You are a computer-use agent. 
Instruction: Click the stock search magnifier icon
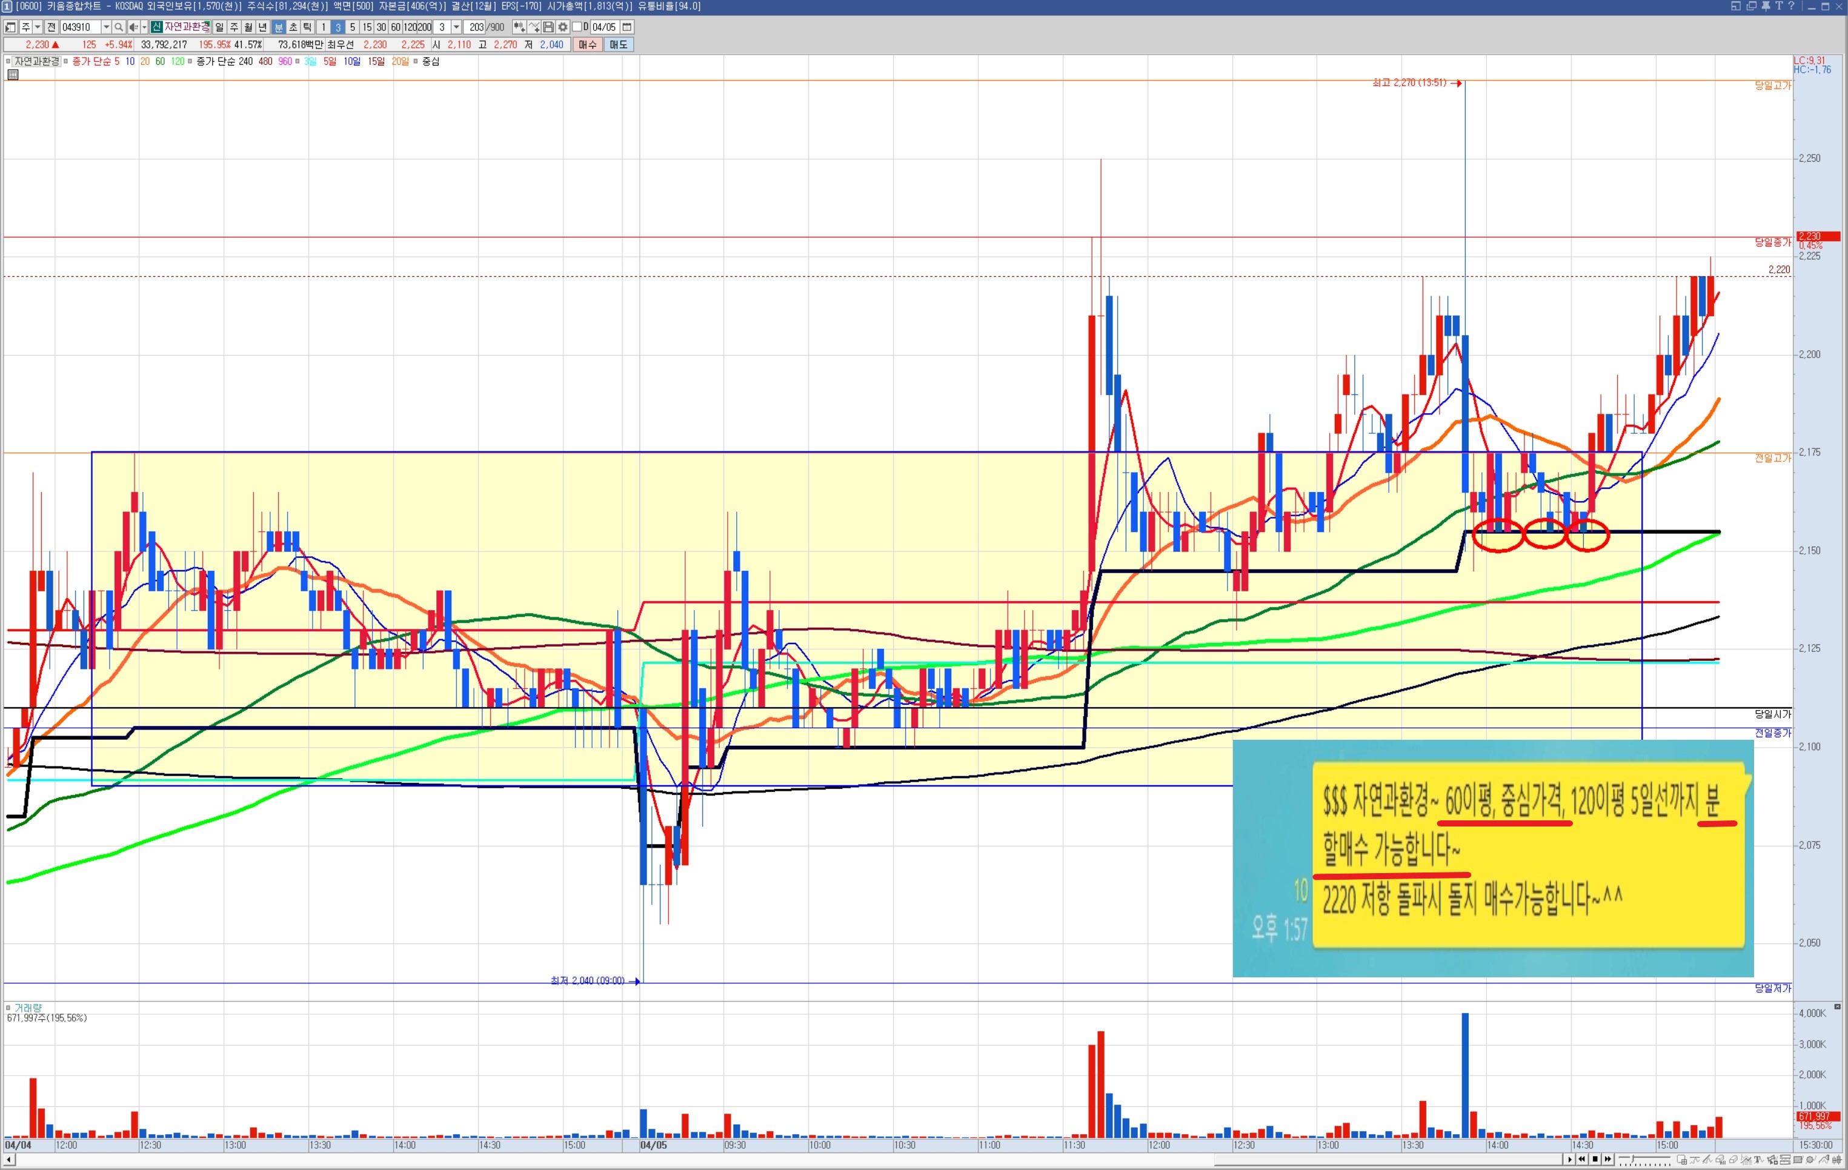coord(118,28)
